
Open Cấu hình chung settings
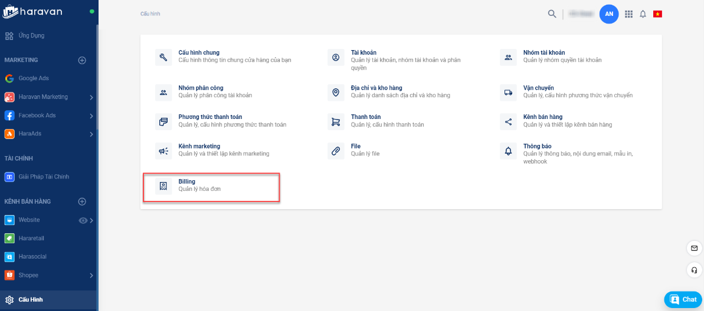[199, 53]
